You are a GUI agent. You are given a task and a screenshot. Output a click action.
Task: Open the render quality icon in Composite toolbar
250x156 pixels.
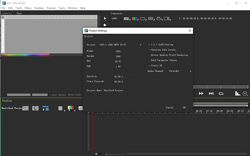pos(159,19)
